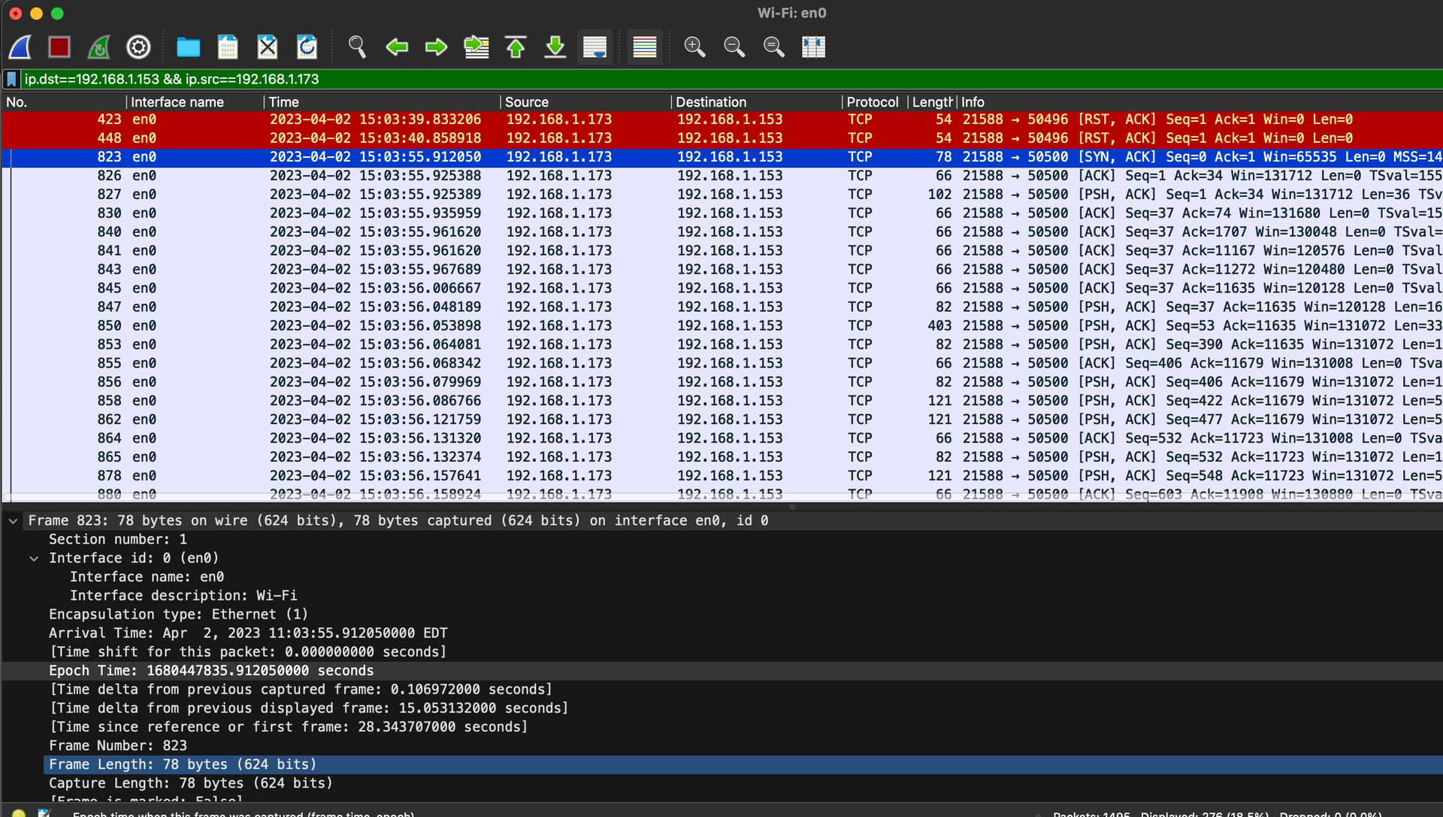Toggle packet list colorization
Image resolution: width=1443 pixels, height=817 pixels.
pyautogui.click(x=645, y=47)
